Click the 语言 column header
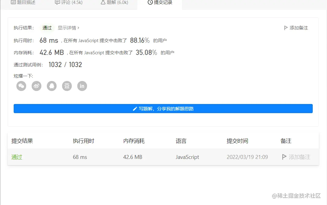Screen dimensions: 327x205 click(x=181, y=141)
